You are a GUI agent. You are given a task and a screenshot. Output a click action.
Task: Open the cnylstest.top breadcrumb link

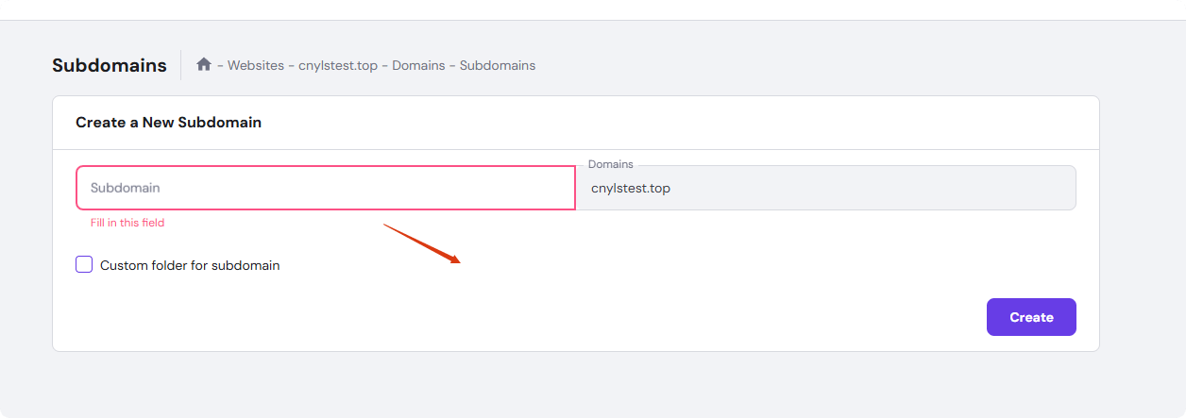click(x=338, y=65)
